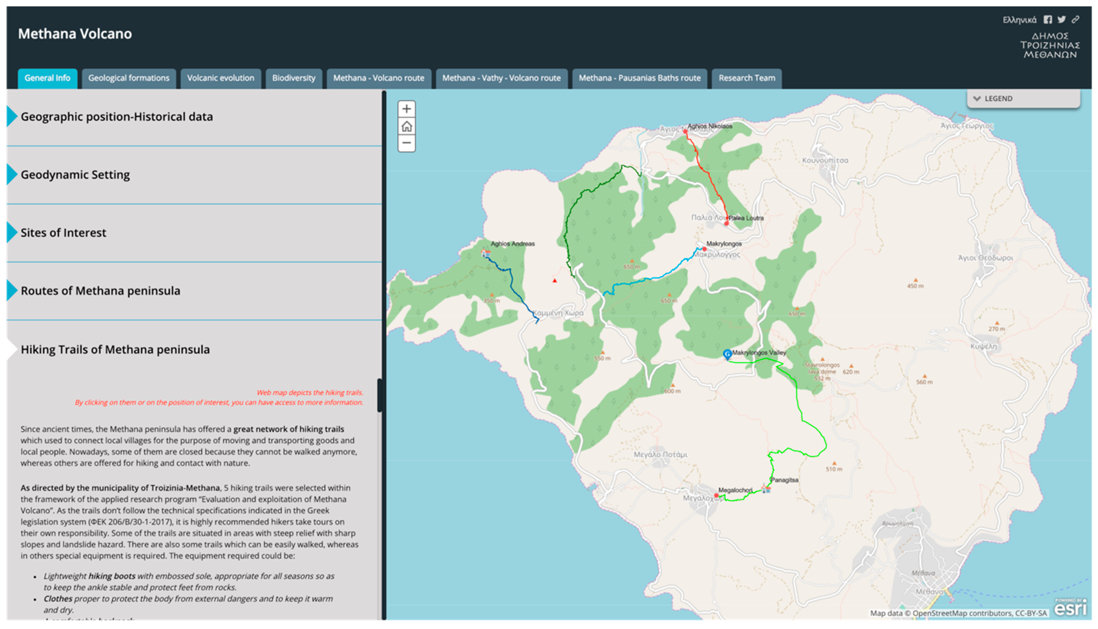1098x629 pixels.
Task: Switch language to Ελληνικά
Action: [1019, 20]
